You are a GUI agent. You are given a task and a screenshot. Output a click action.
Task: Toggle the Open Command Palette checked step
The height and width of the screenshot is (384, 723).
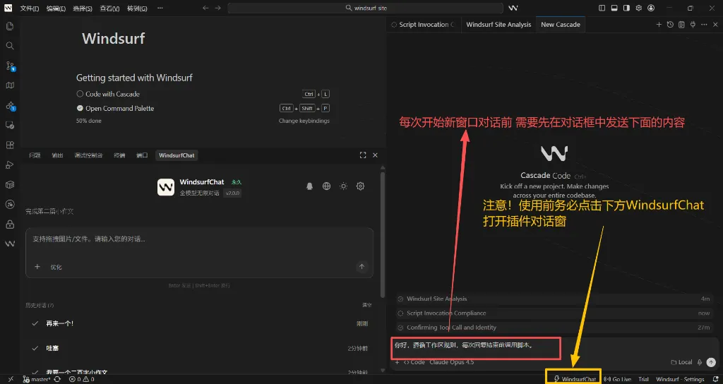[x=80, y=109]
